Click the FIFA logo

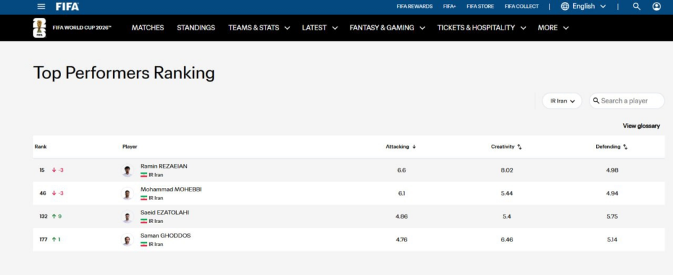[x=68, y=7]
